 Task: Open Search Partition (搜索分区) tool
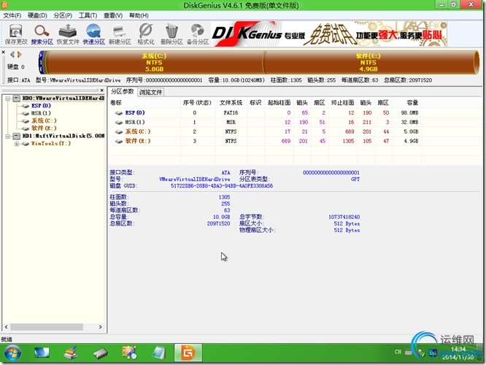point(42,34)
